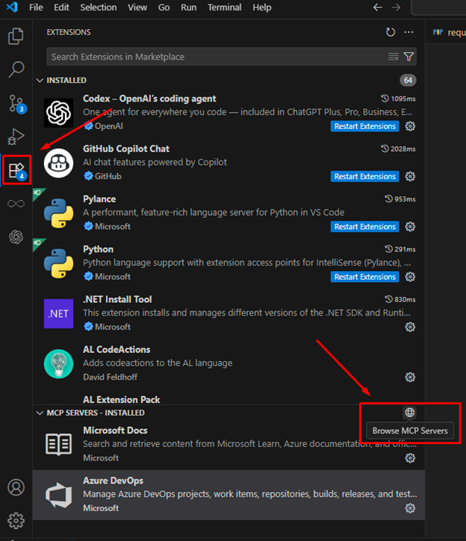Image resolution: width=466 pixels, height=541 pixels.
Task: Open manage gear for AL CodeActions
Action: click(x=410, y=377)
